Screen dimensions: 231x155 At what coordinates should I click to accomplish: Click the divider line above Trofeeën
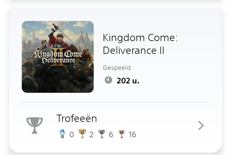(x=115, y=102)
